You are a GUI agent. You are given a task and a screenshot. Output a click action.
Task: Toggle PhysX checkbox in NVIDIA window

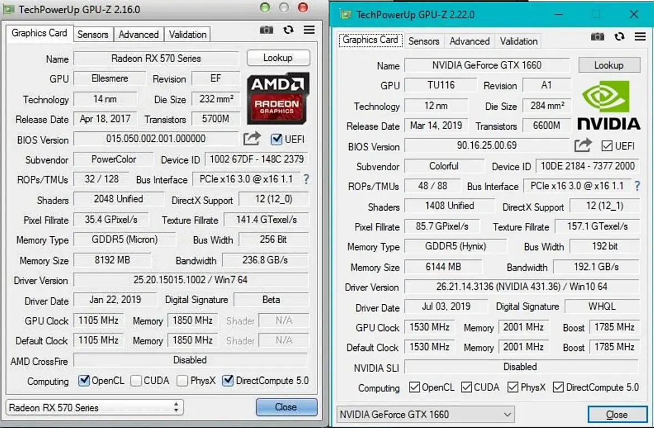coord(513,387)
